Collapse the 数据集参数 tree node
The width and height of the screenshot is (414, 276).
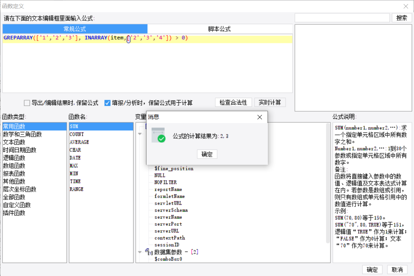(140, 252)
